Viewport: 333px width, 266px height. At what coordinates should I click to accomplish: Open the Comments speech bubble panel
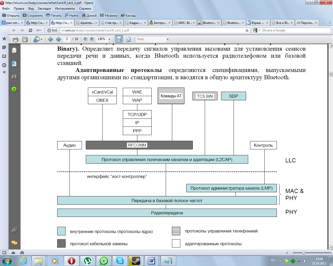tap(14, 243)
